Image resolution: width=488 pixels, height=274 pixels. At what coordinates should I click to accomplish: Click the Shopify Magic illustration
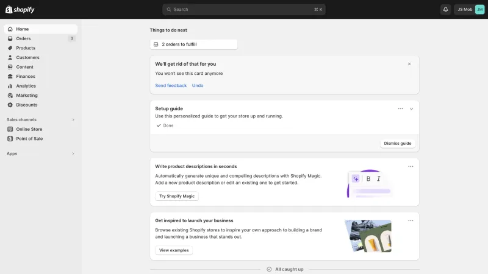coord(369,184)
